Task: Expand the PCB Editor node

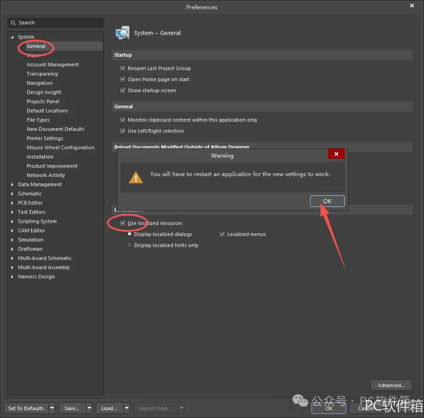Action: (x=12, y=203)
